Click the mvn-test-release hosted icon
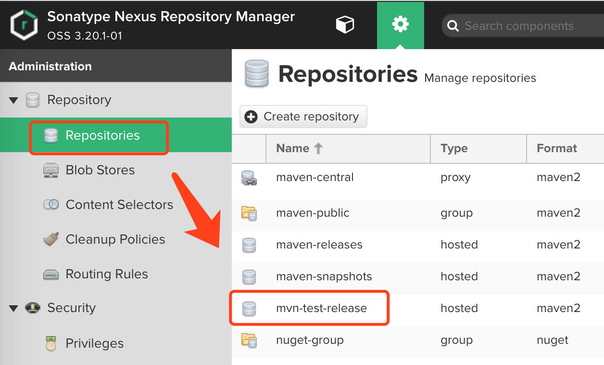Screen dimensions: 604x365 [249, 309]
